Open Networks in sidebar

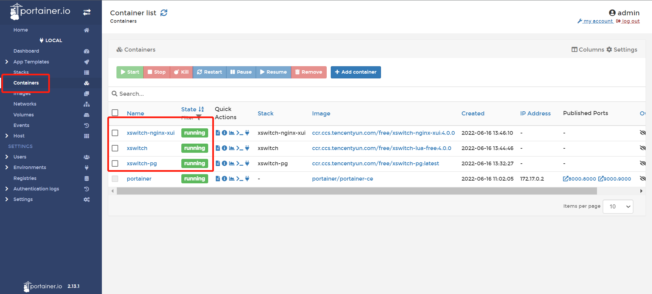pos(25,104)
